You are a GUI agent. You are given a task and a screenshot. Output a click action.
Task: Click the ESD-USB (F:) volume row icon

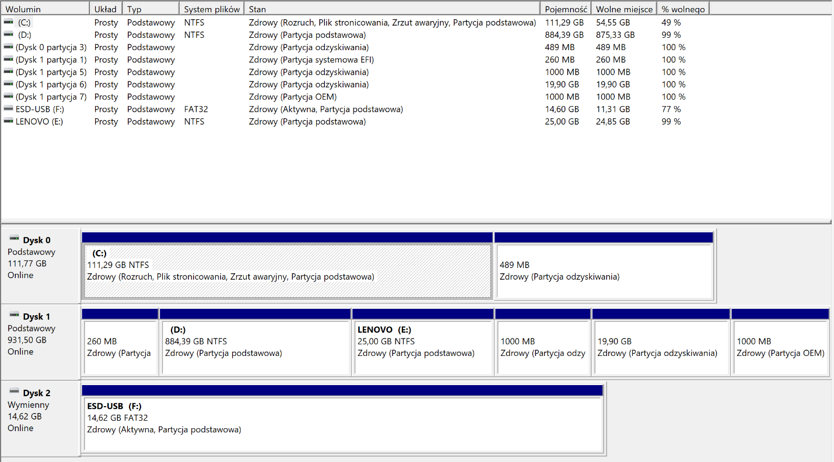click(x=8, y=109)
